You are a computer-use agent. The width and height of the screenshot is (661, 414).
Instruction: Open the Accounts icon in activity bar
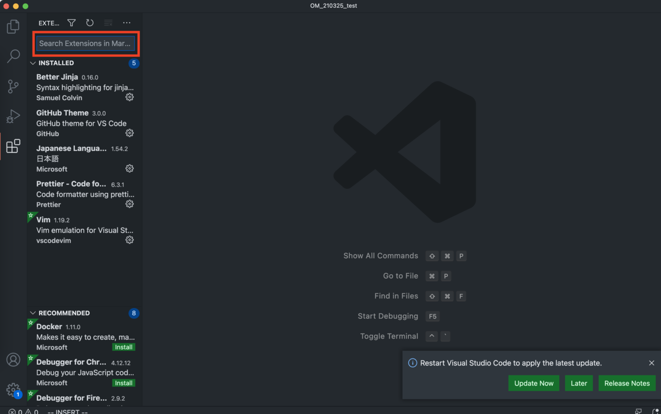point(13,359)
